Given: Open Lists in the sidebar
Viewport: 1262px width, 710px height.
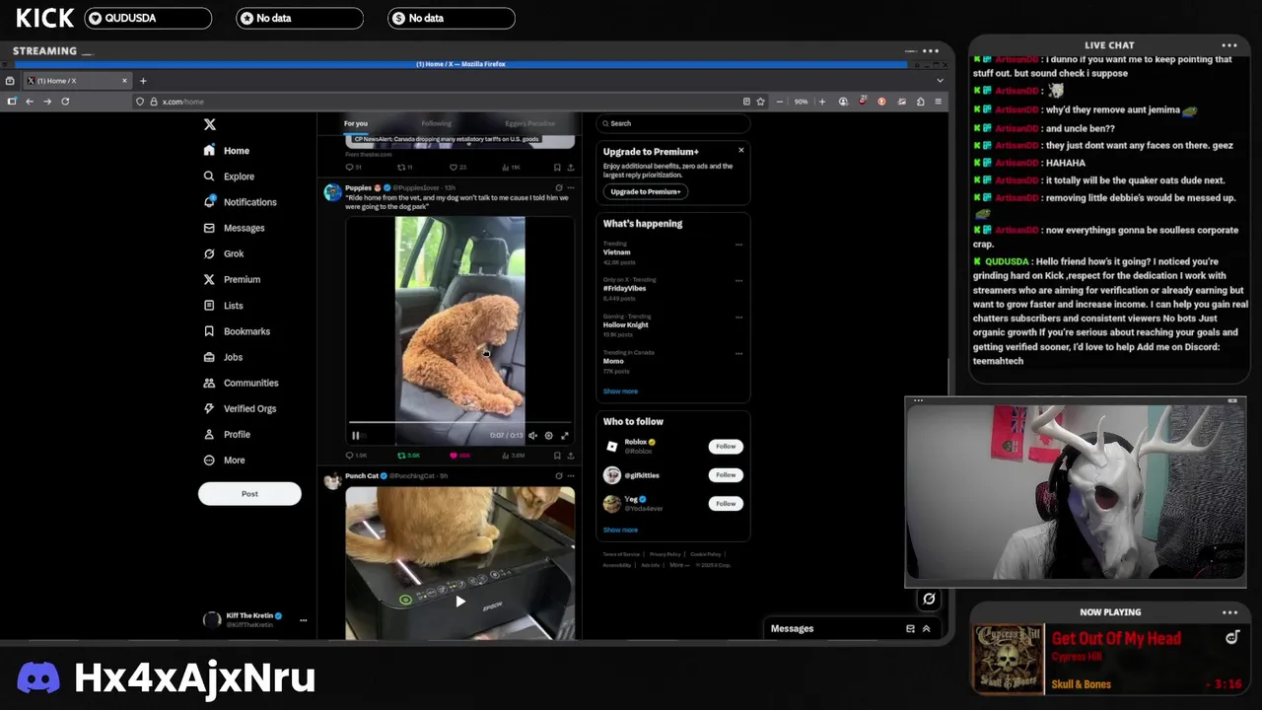Looking at the screenshot, I should [223, 306].
